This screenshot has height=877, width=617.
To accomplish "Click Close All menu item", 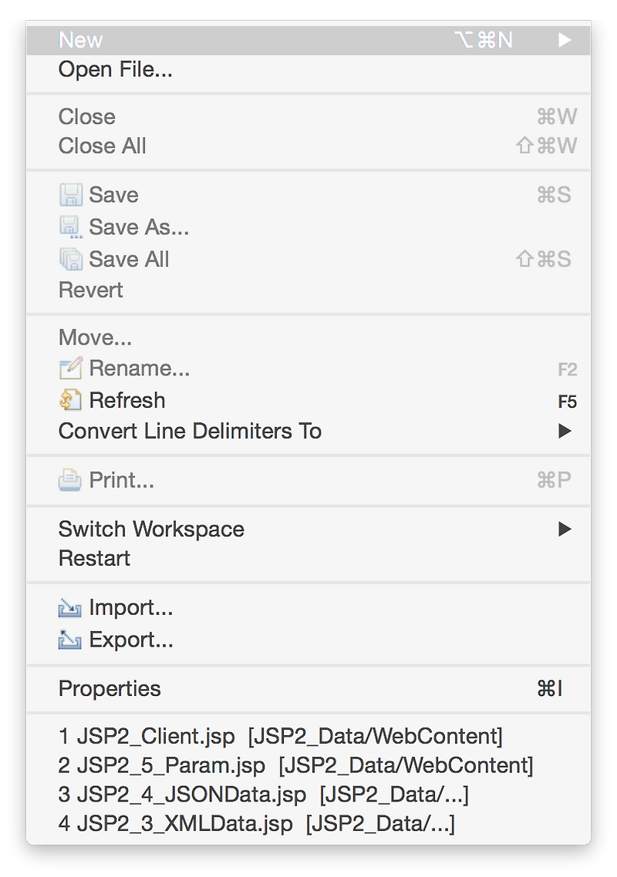I will [103, 146].
